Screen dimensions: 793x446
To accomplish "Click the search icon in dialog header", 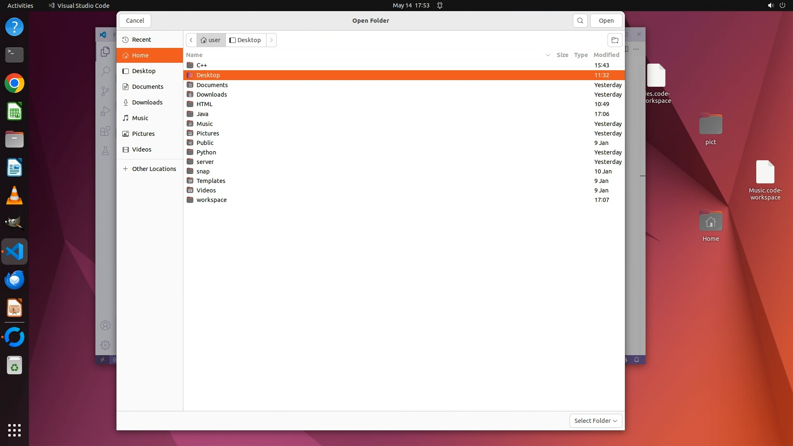I will click(580, 21).
